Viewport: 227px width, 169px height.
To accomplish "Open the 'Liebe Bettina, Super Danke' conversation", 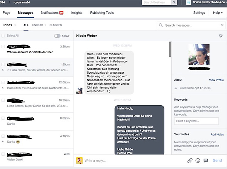I will click(37, 103).
